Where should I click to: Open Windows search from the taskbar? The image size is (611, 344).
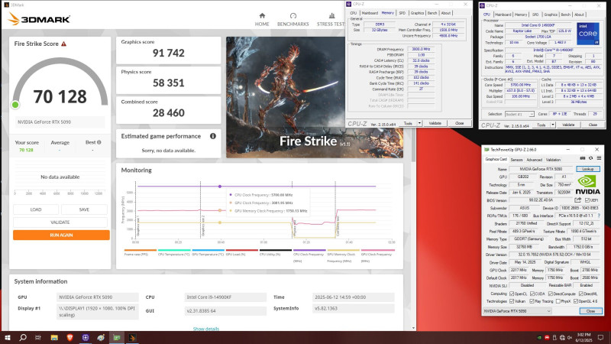(23, 337)
